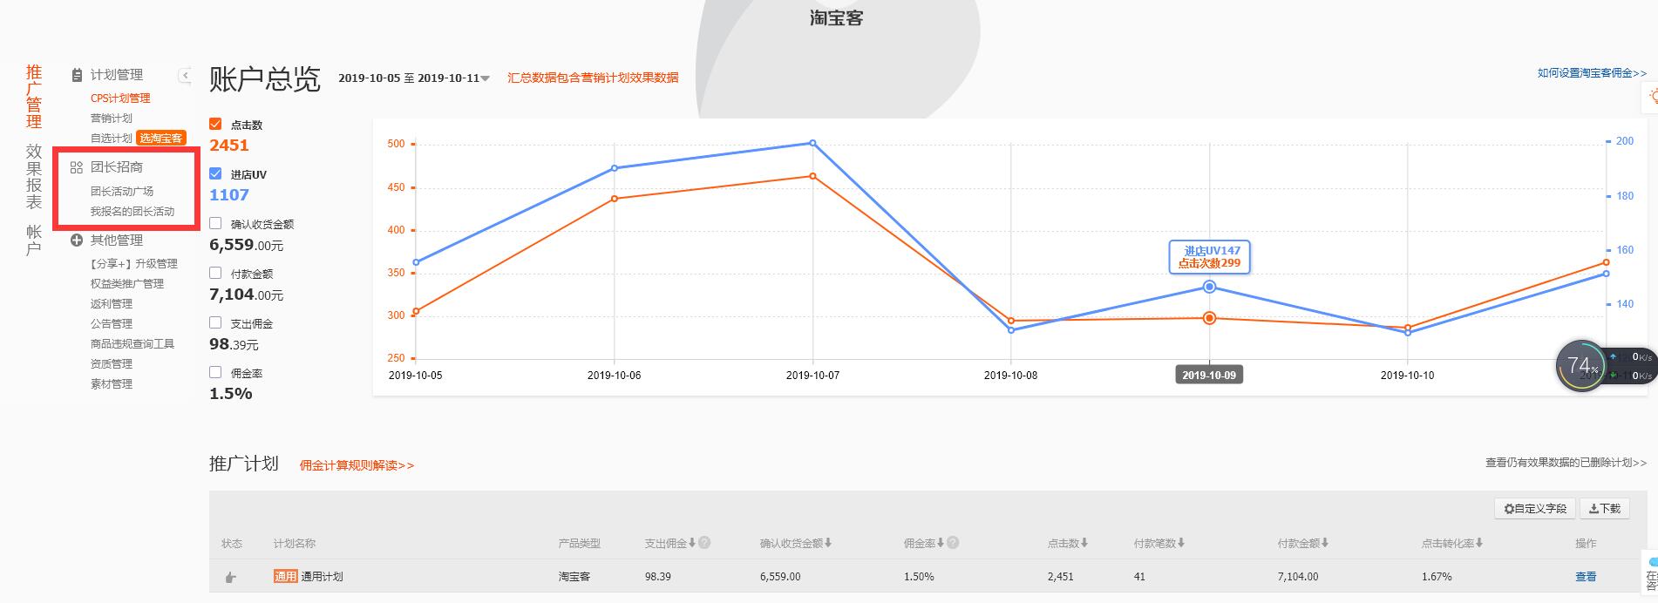The width and height of the screenshot is (1658, 603).
Task: Open 自选计划 in sidebar
Action: 112,139
